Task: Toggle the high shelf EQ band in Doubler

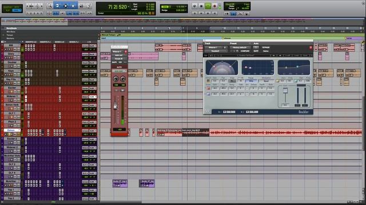Action: tap(296, 81)
